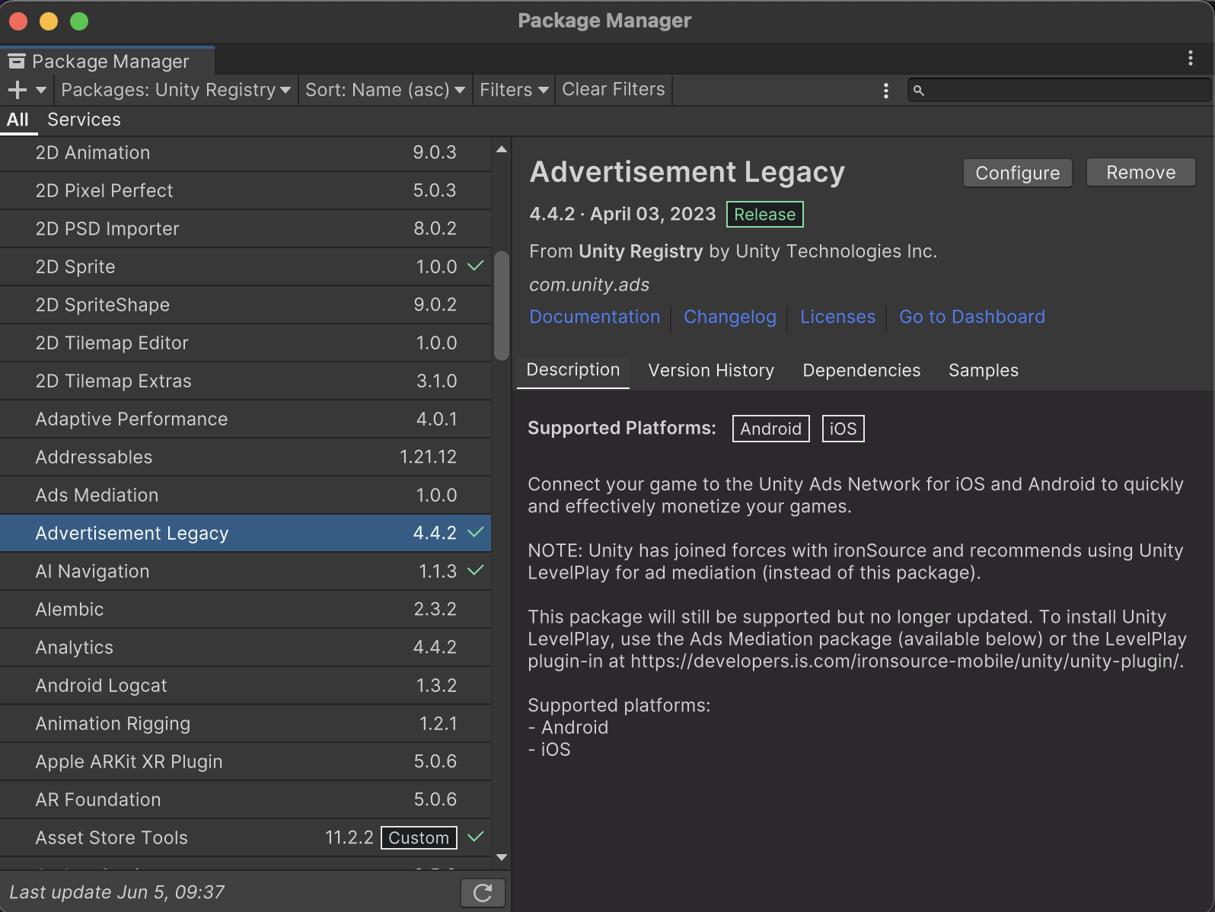Open the add package dropdown arrow
Image resolution: width=1215 pixels, height=912 pixels.
[x=41, y=90]
